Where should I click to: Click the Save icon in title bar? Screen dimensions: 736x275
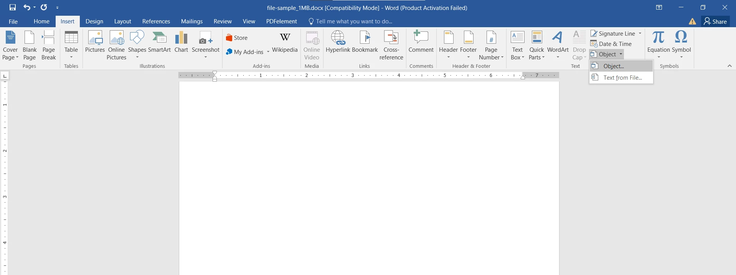point(13,7)
